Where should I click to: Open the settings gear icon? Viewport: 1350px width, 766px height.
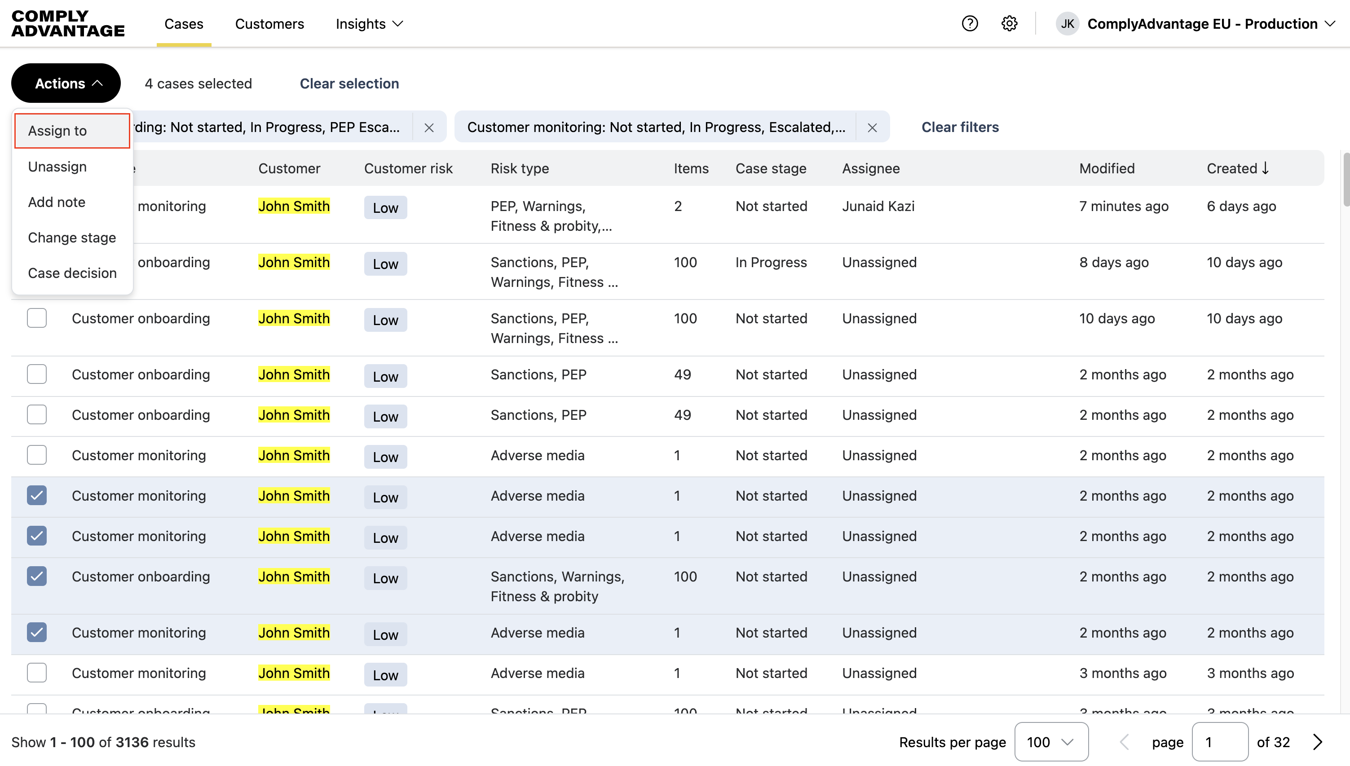(1009, 24)
